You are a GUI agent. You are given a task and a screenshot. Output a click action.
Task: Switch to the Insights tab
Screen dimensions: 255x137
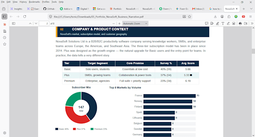(16, 9)
